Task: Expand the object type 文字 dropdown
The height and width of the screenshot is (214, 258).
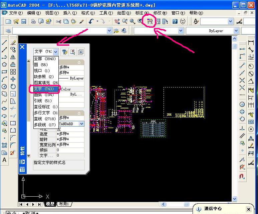Action: point(56,52)
